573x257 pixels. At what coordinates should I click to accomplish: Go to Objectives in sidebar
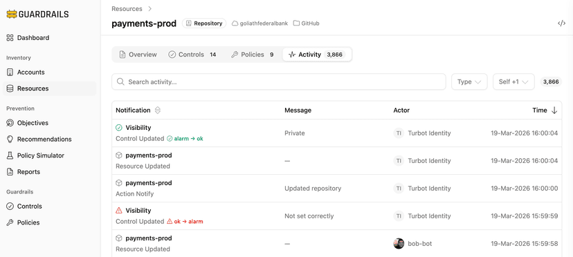click(33, 123)
